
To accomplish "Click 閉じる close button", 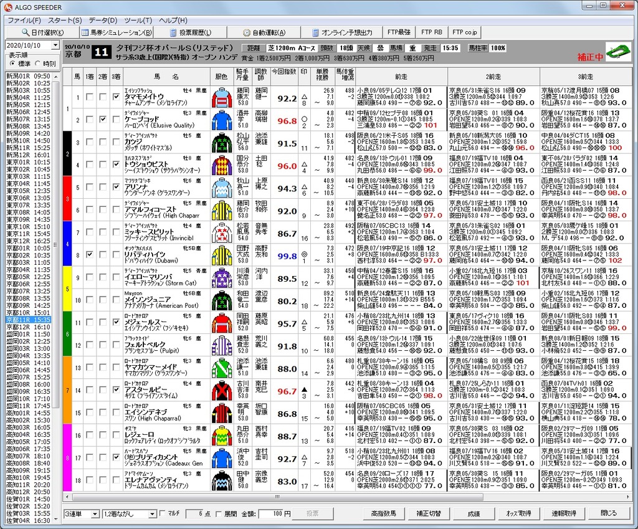I will (x=609, y=513).
